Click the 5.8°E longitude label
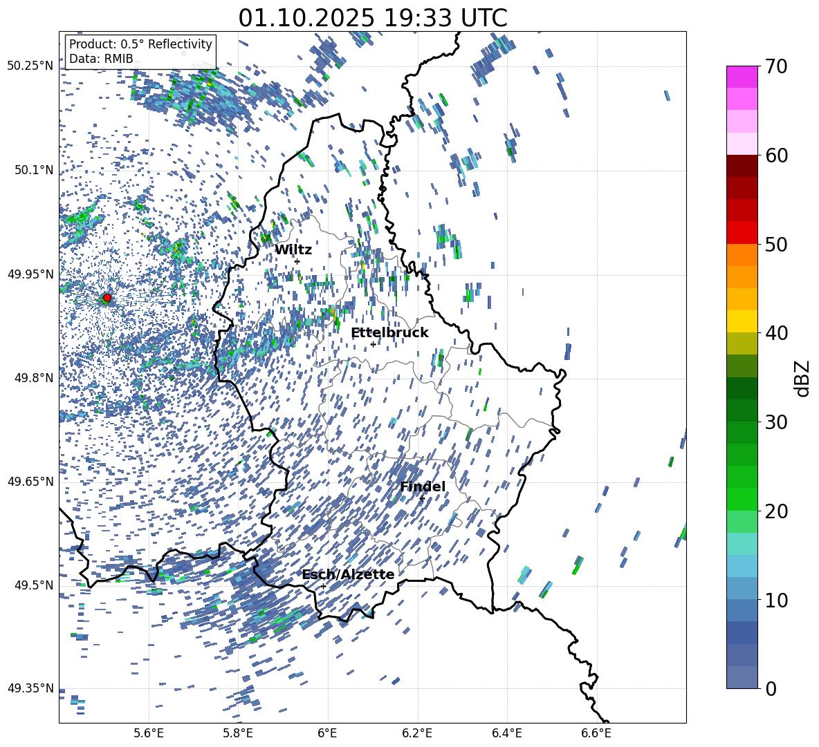This screenshot has height=747, width=819. (x=238, y=733)
